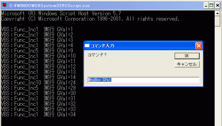Click the コマンド？ prompt label
The width and height of the screenshot is (222, 126).
click(x=97, y=55)
